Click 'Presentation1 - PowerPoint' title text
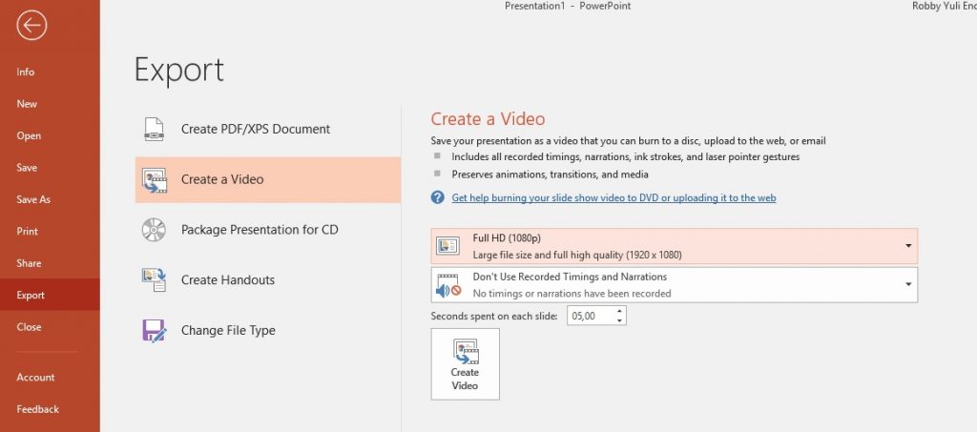The width and height of the screenshot is (977, 432). tap(568, 6)
